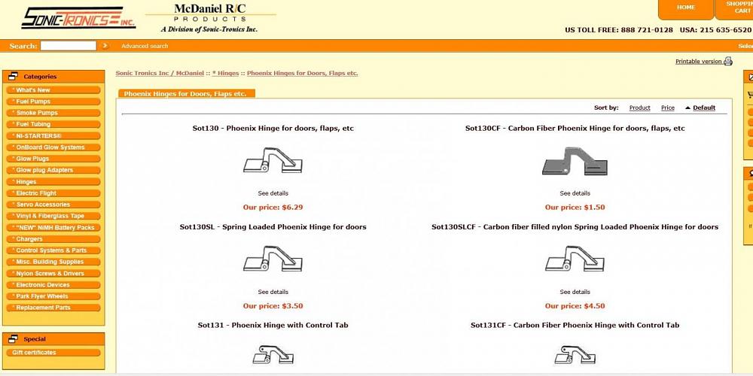Click the Special panel header icon
753x376 pixels.
[13, 338]
